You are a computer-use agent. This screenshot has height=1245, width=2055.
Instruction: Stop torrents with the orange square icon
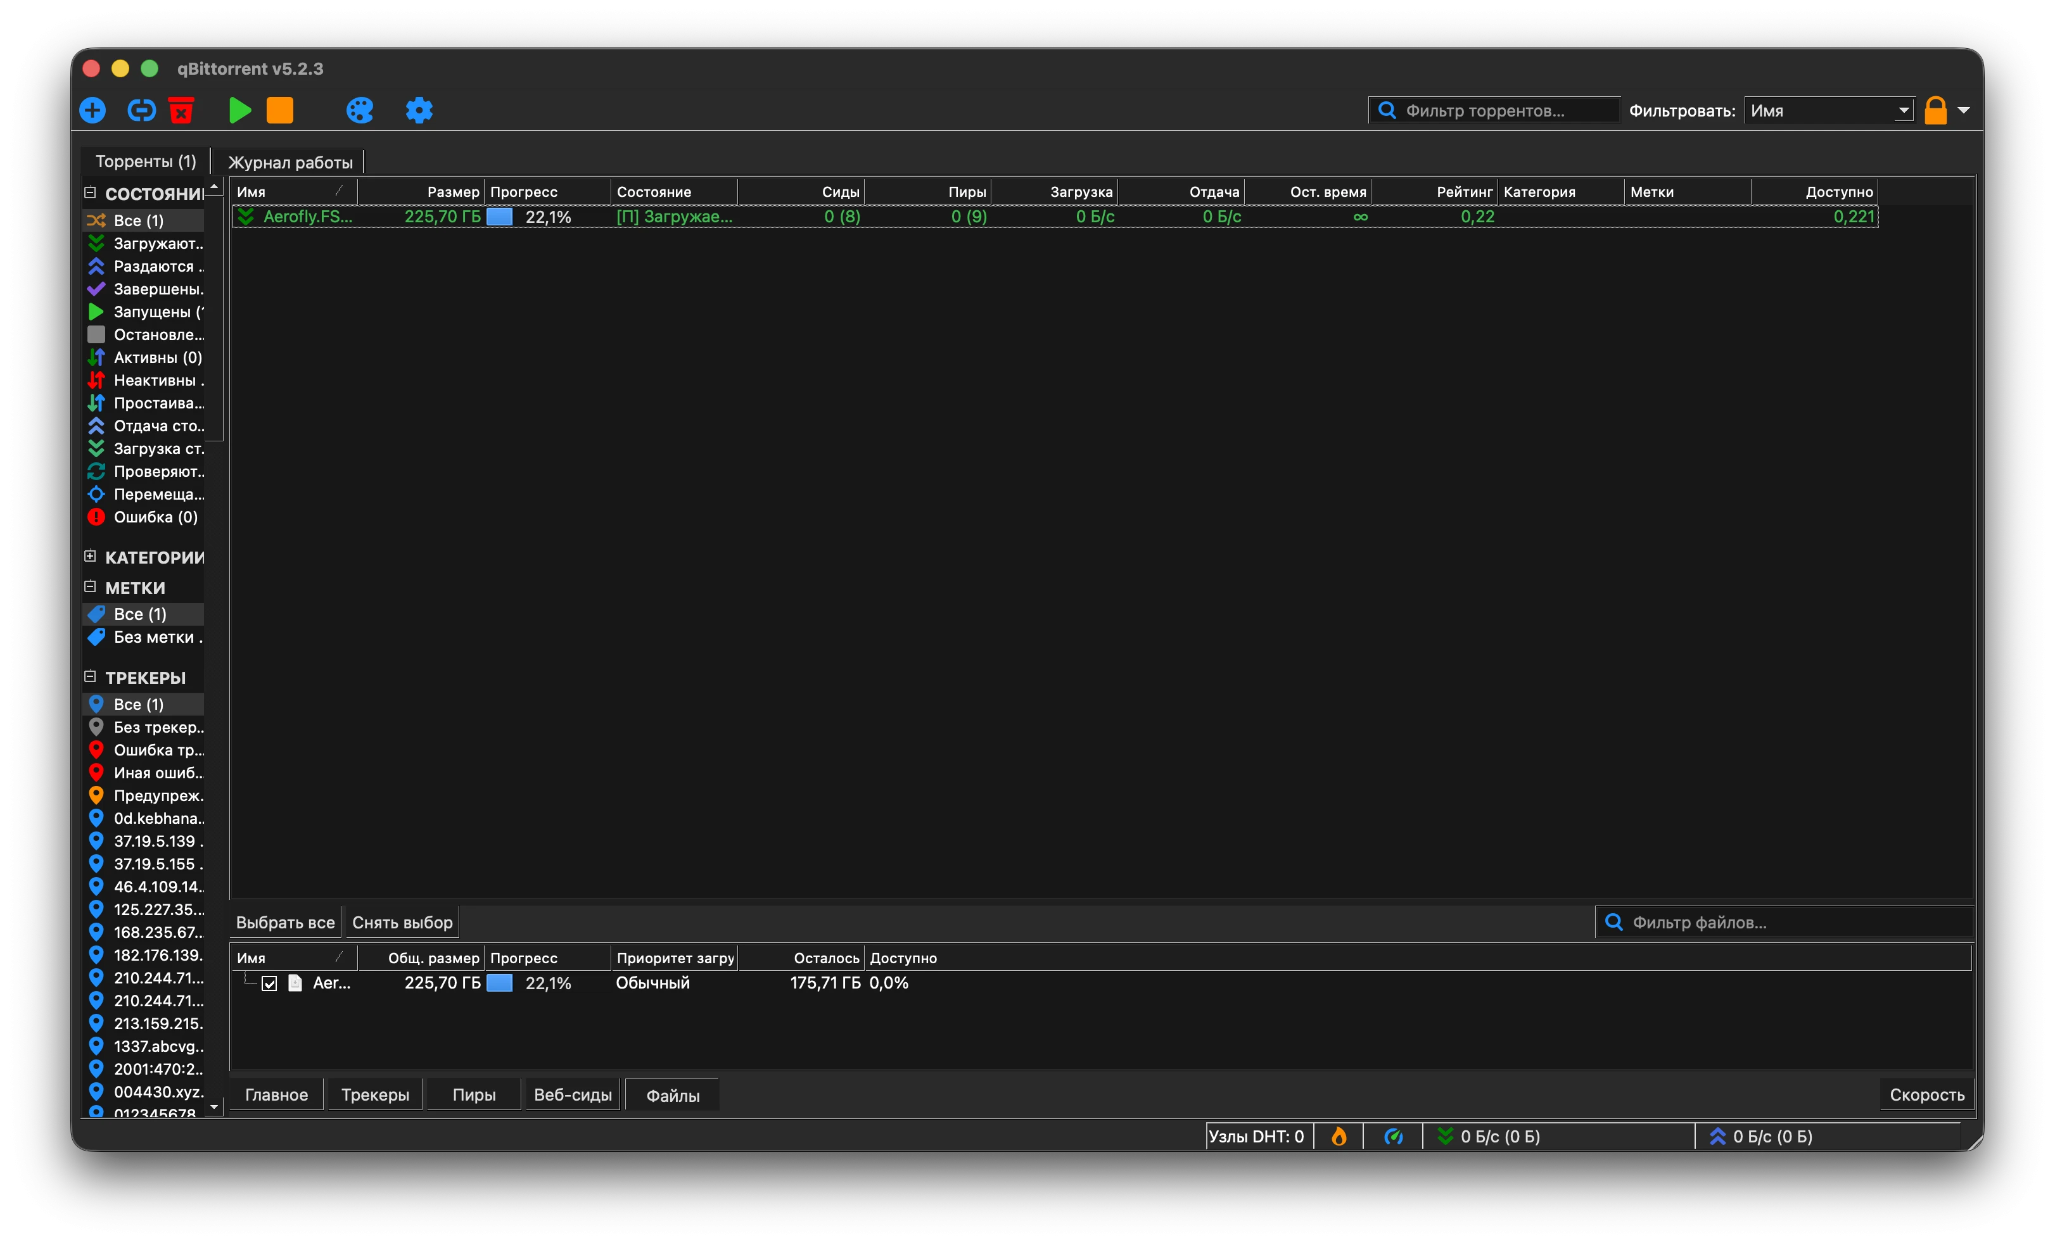coord(280,110)
